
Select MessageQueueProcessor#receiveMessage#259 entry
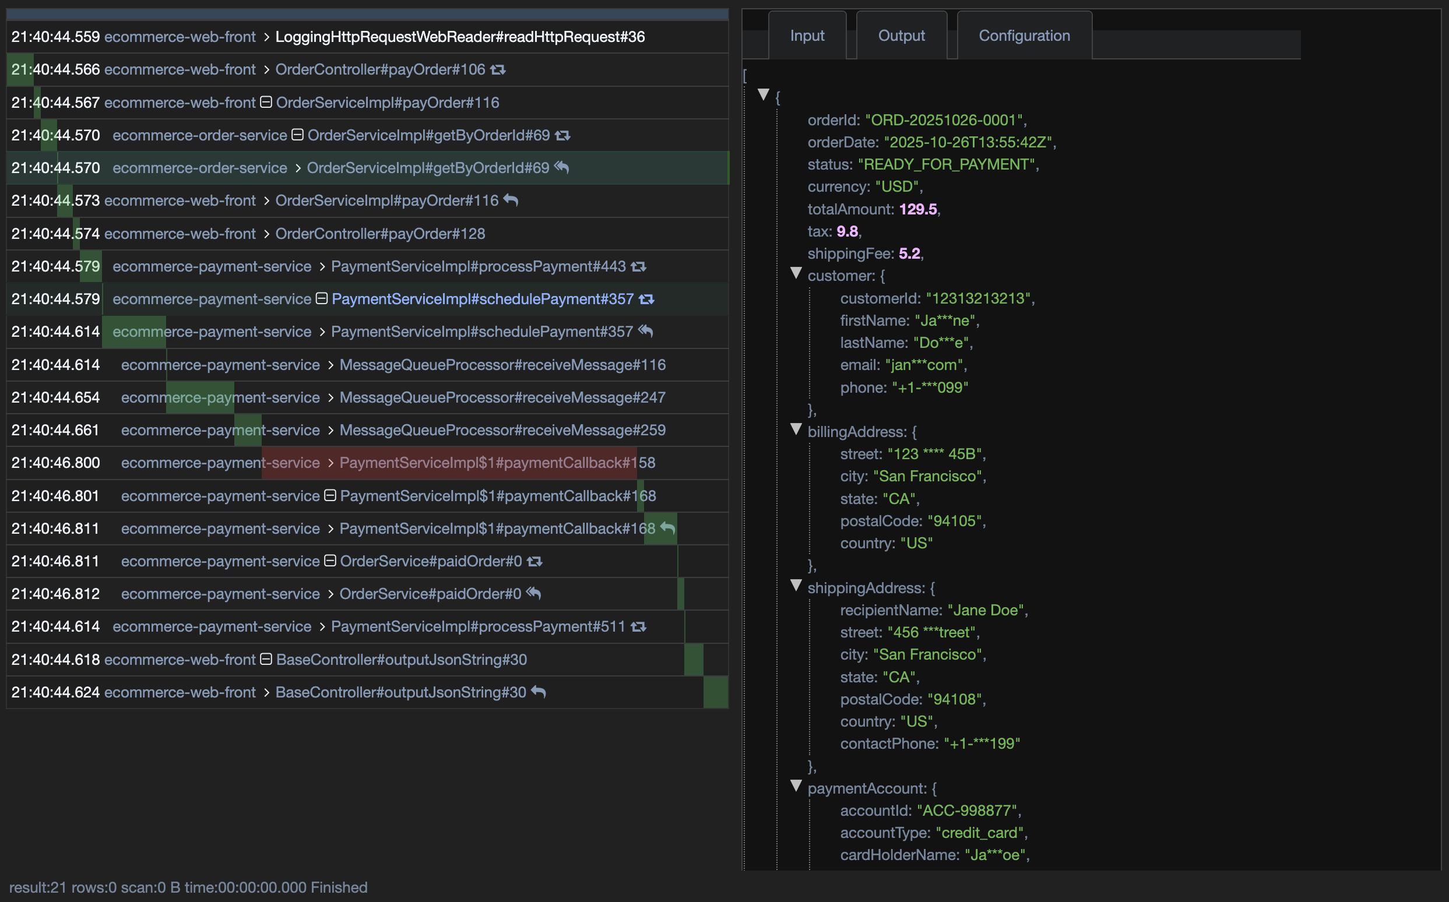point(502,430)
